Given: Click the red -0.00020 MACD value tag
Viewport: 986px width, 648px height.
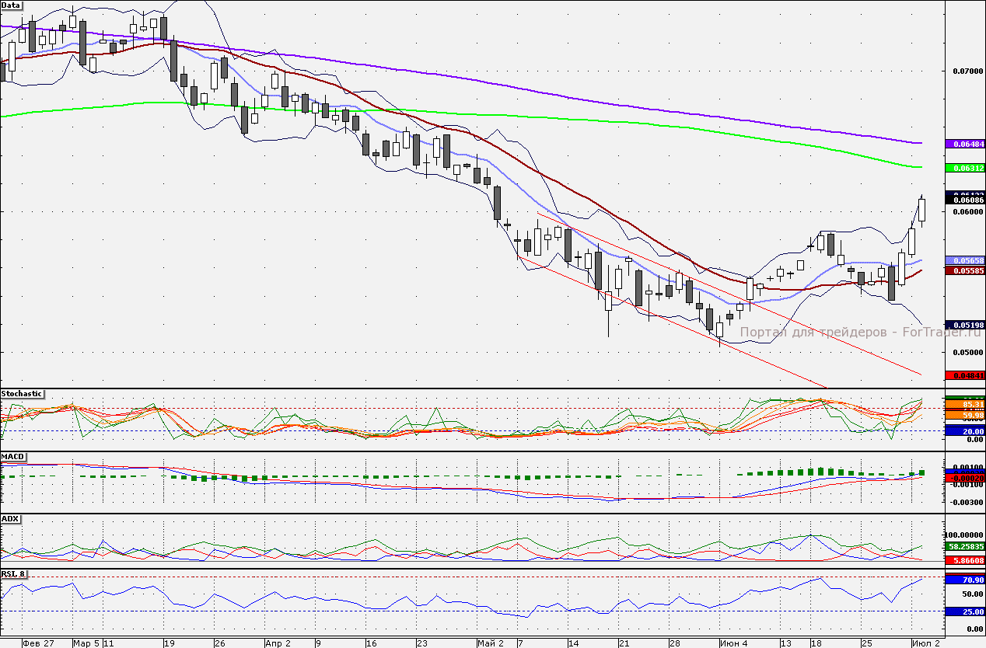Looking at the screenshot, I should tap(964, 477).
